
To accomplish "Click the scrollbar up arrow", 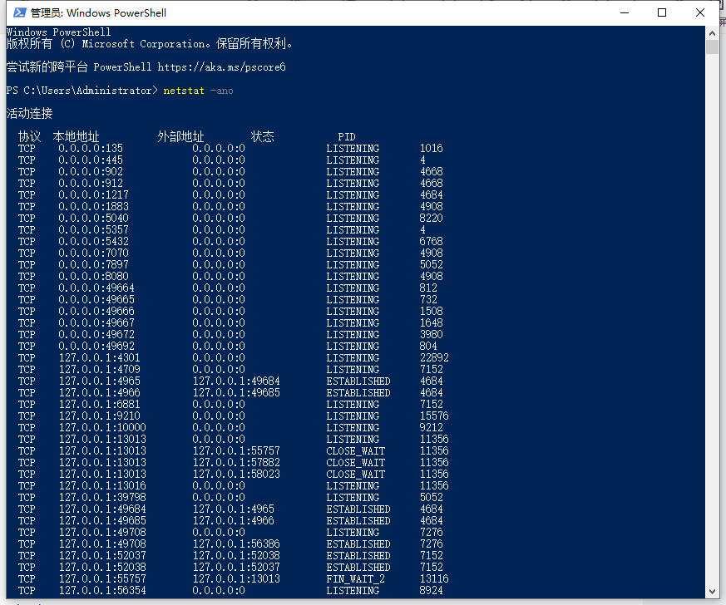I will (712, 33).
